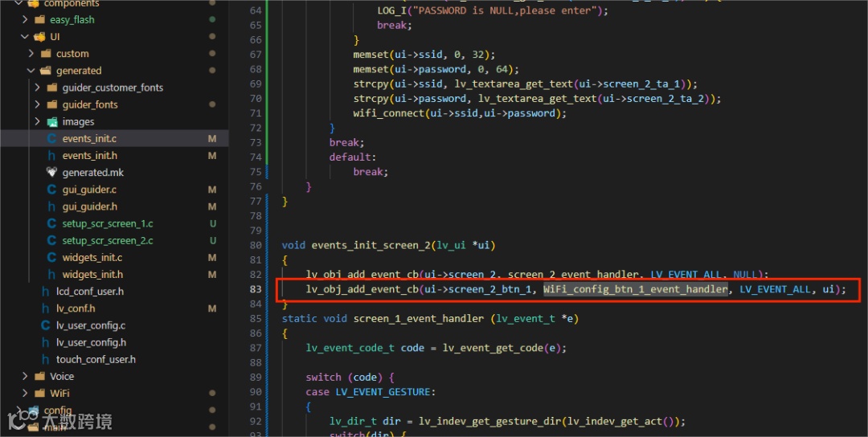This screenshot has height=437, width=868.
Task: Open setup_scr_screen_2.c file
Action: click(x=108, y=241)
